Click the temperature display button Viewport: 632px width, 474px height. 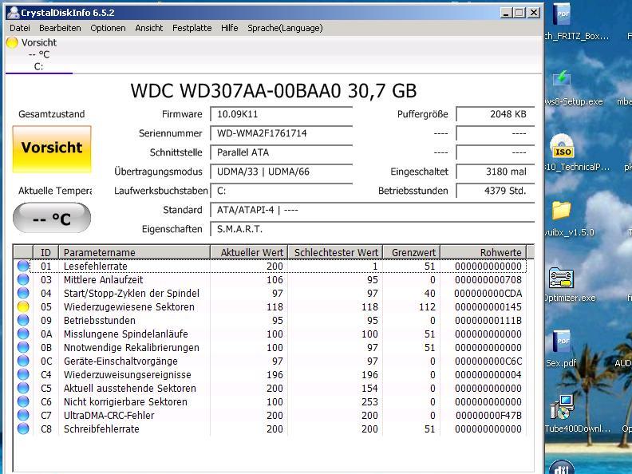click(x=52, y=218)
